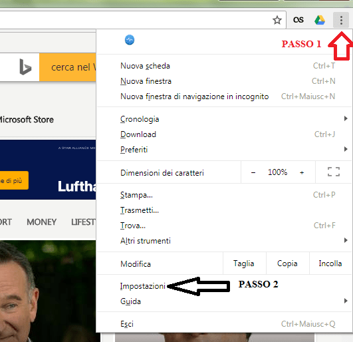The width and height of the screenshot is (353, 342).
Task: Click the blue activity icon in menu
Action: (x=130, y=40)
